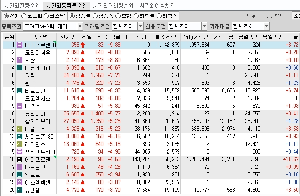
Task: Sort by the 전일대비 column header
Action: click(92, 37)
